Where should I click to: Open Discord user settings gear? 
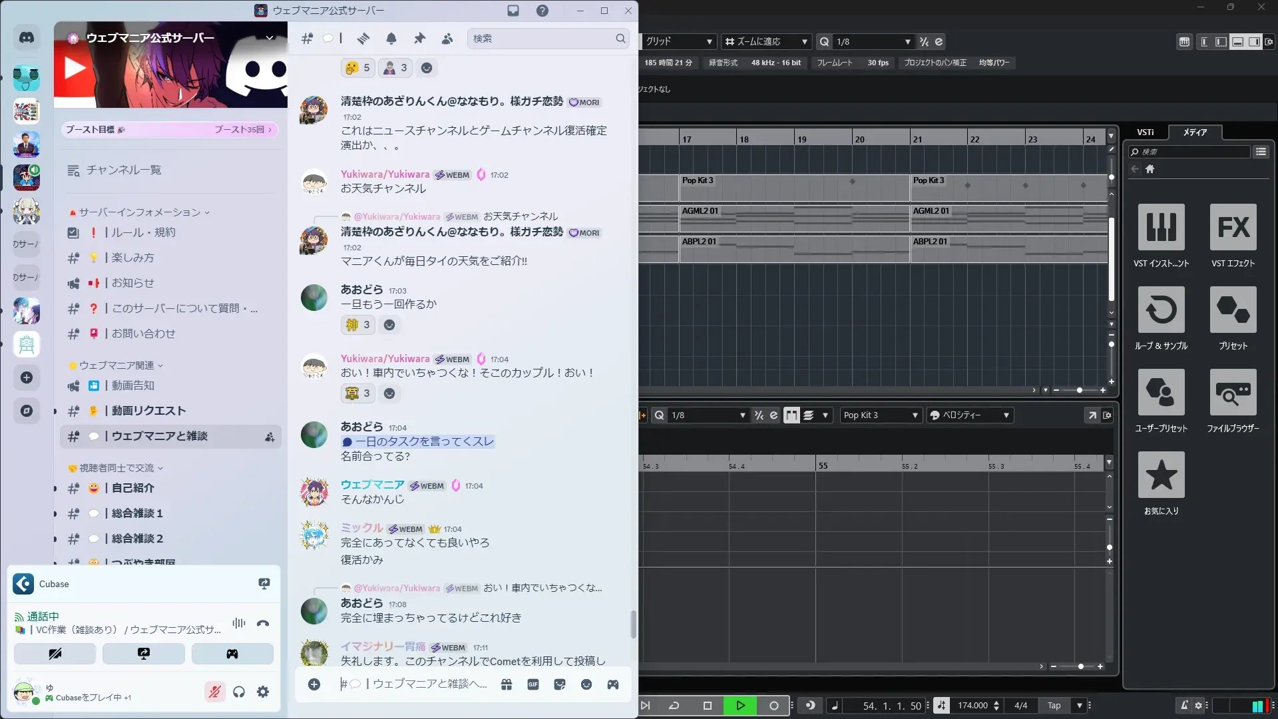pos(263,692)
